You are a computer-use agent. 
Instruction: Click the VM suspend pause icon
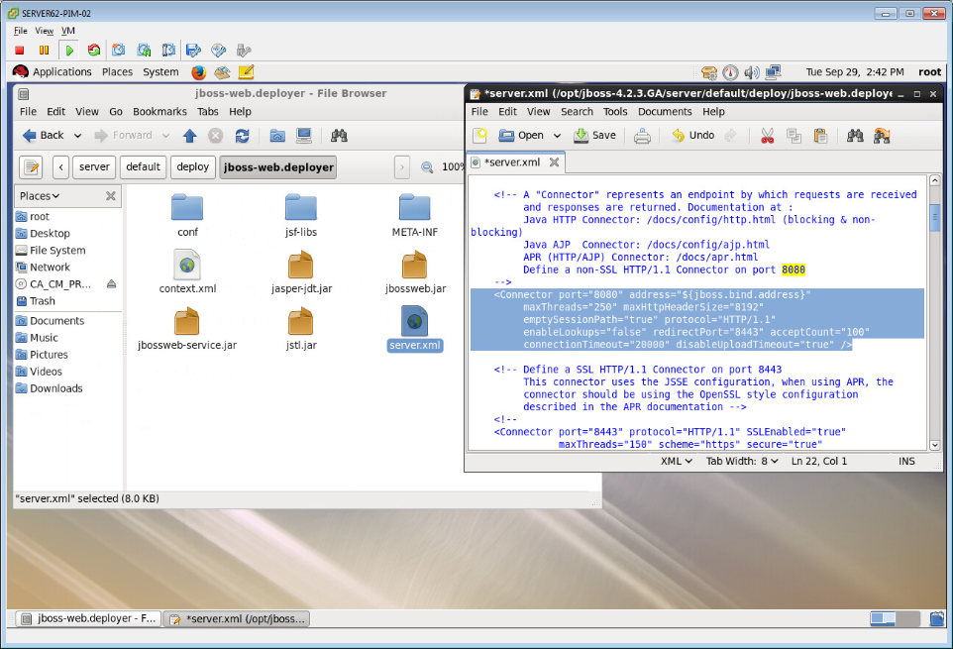[x=44, y=51]
